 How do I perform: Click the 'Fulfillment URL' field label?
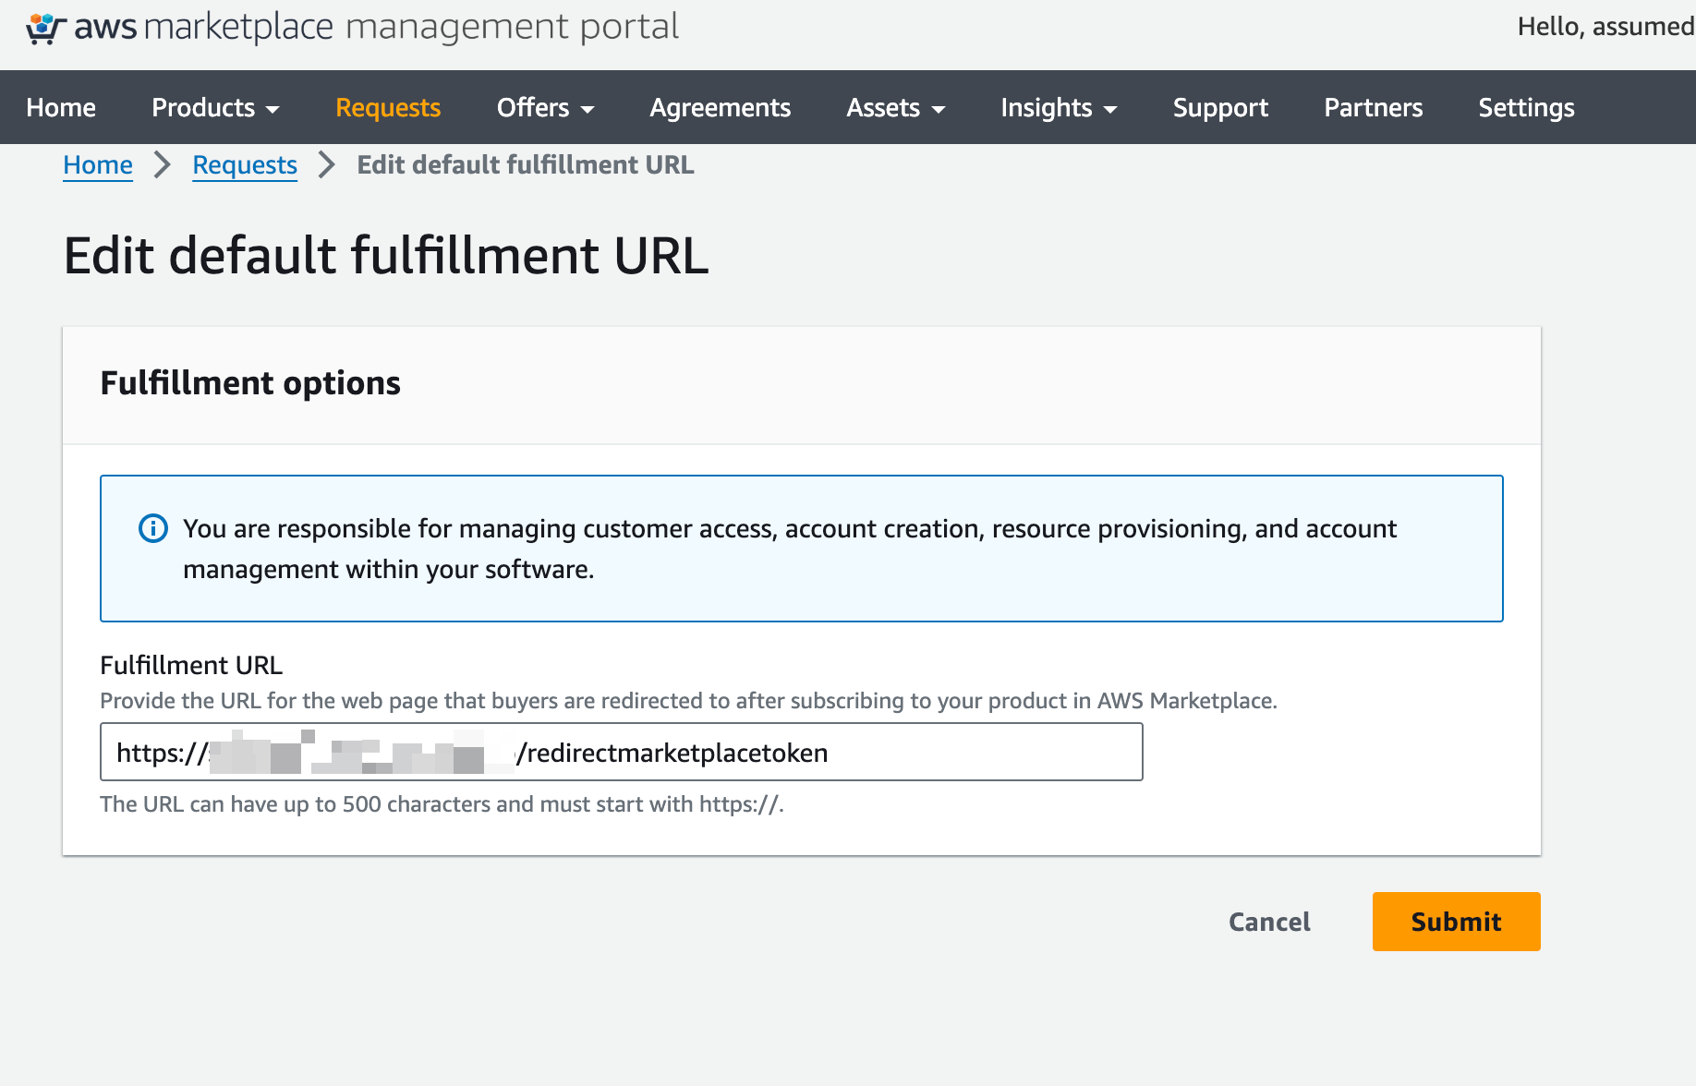[191, 665]
